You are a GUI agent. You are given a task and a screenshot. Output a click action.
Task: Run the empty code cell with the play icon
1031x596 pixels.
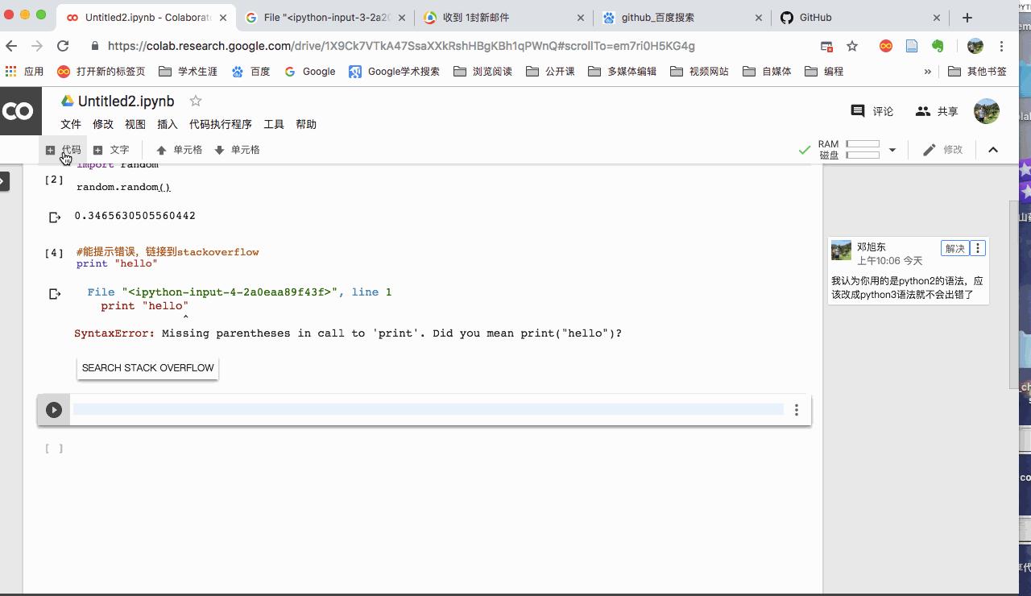point(53,409)
